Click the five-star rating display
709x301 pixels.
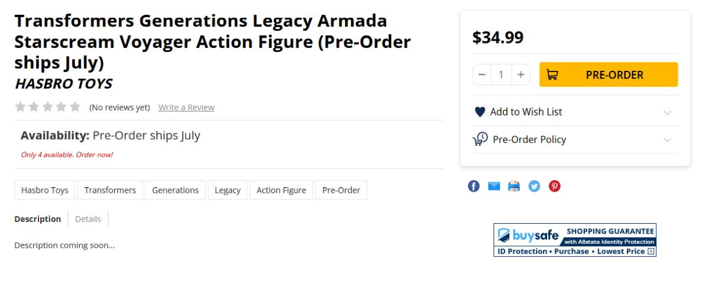pos(47,107)
